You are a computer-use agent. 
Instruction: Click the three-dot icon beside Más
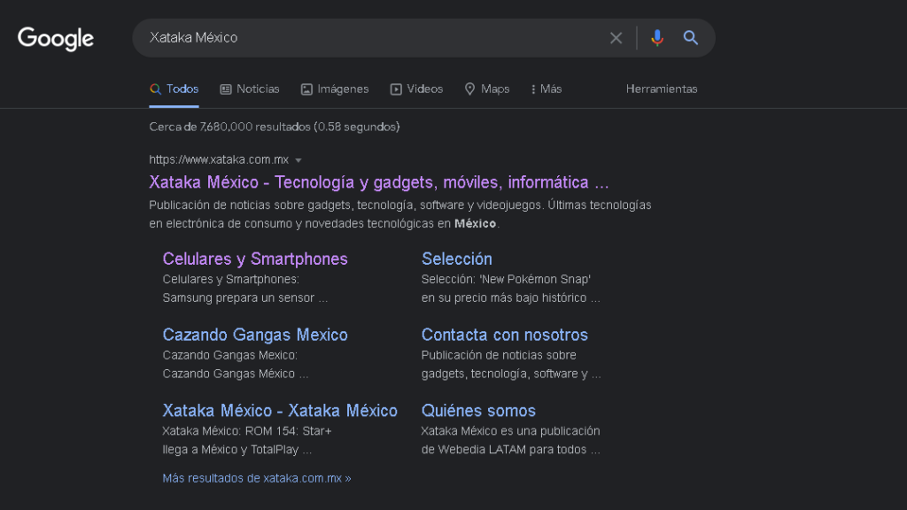point(532,89)
